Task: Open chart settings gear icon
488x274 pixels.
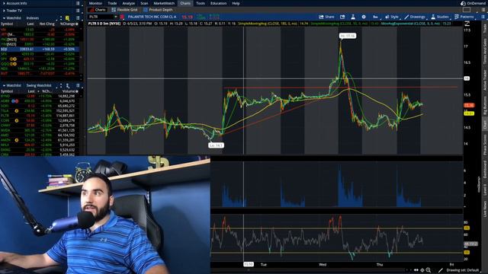Action: (364, 17)
